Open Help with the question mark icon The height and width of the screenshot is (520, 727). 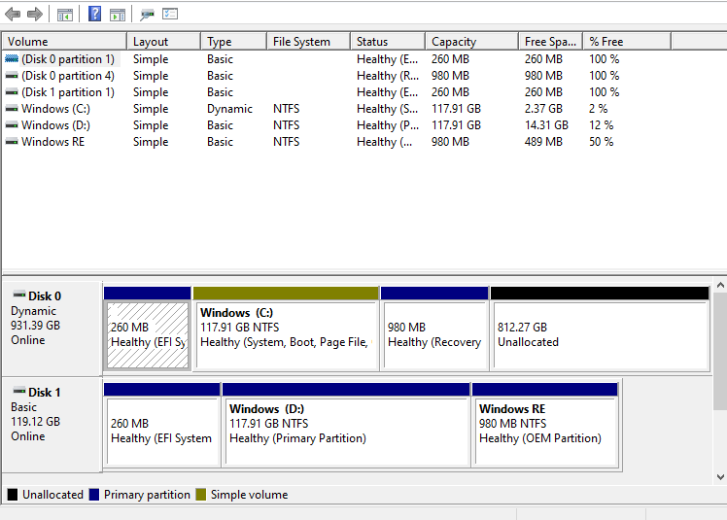(94, 14)
